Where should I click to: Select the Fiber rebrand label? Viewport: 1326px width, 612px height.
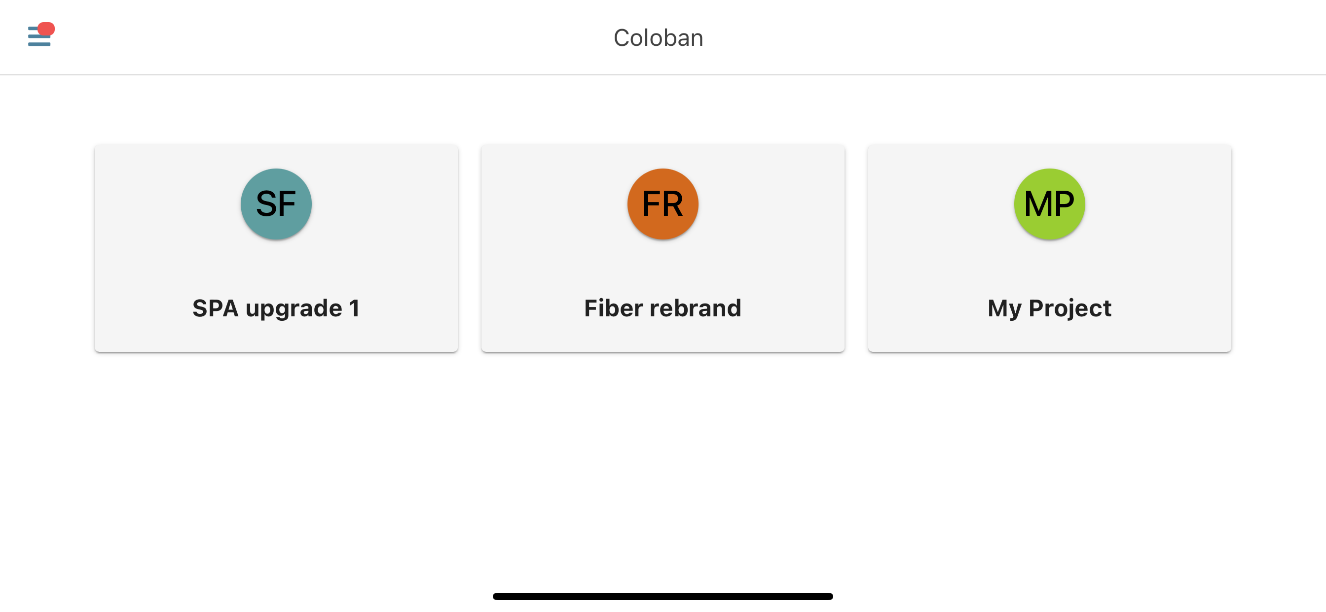click(663, 308)
